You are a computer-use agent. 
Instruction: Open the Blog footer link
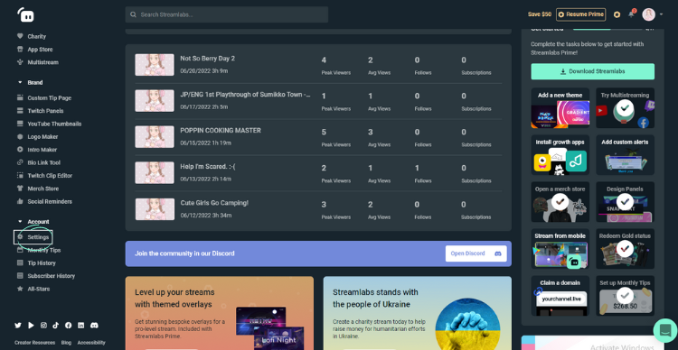(66, 343)
